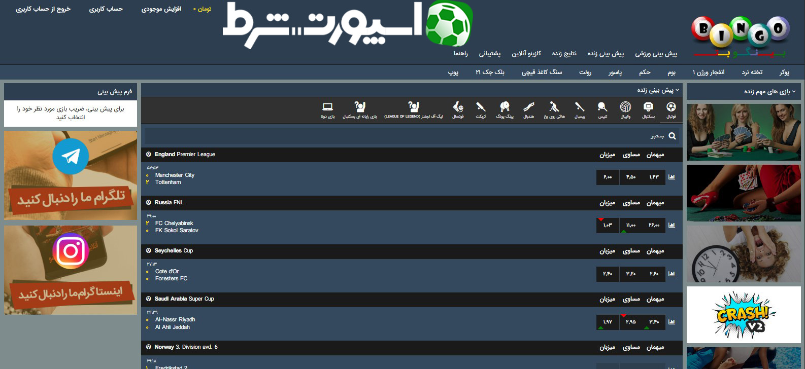Collapse the live betting (پیش بینی زنده) panel

tap(677, 90)
